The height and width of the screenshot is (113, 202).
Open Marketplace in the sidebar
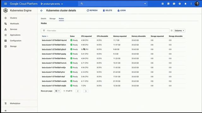pyautogui.click(x=15, y=103)
